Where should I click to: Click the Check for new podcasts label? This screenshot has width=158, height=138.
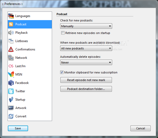(x=77, y=20)
